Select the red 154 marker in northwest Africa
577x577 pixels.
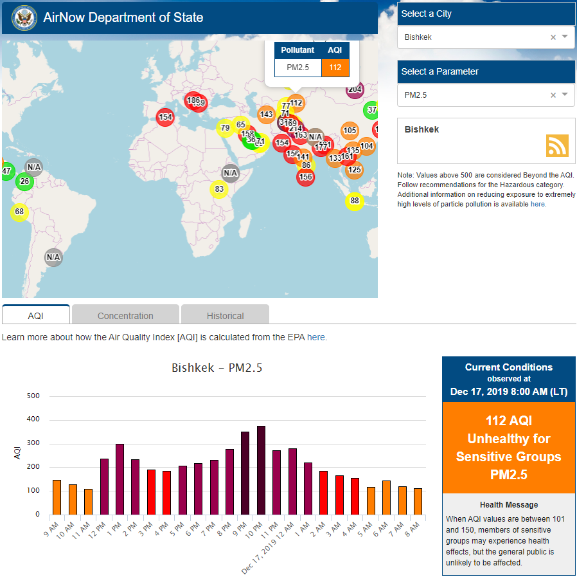point(166,116)
